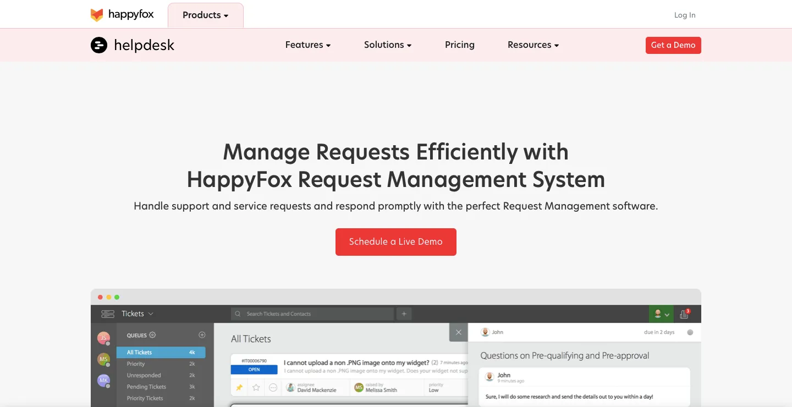Click the David Mackenzie assignee avatar
The image size is (792, 407).
(291, 388)
